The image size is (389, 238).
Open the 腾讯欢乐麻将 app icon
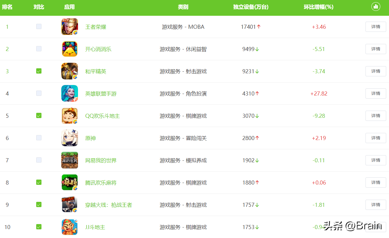[70, 182]
